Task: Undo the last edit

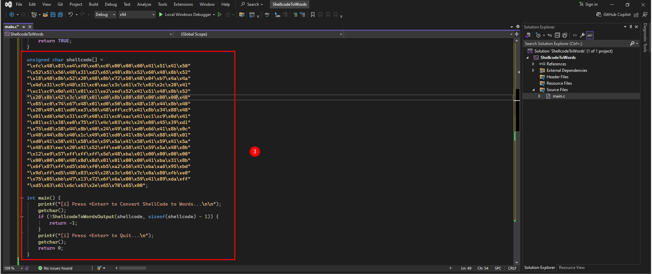Action: coord(70,15)
